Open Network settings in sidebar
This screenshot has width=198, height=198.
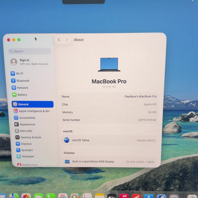pos(20,88)
